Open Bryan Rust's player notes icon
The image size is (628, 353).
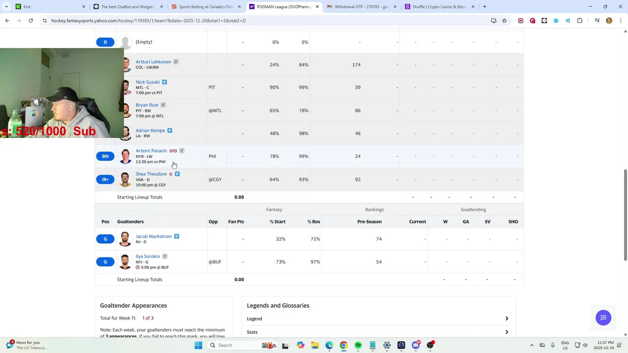[x=163, y=105]
